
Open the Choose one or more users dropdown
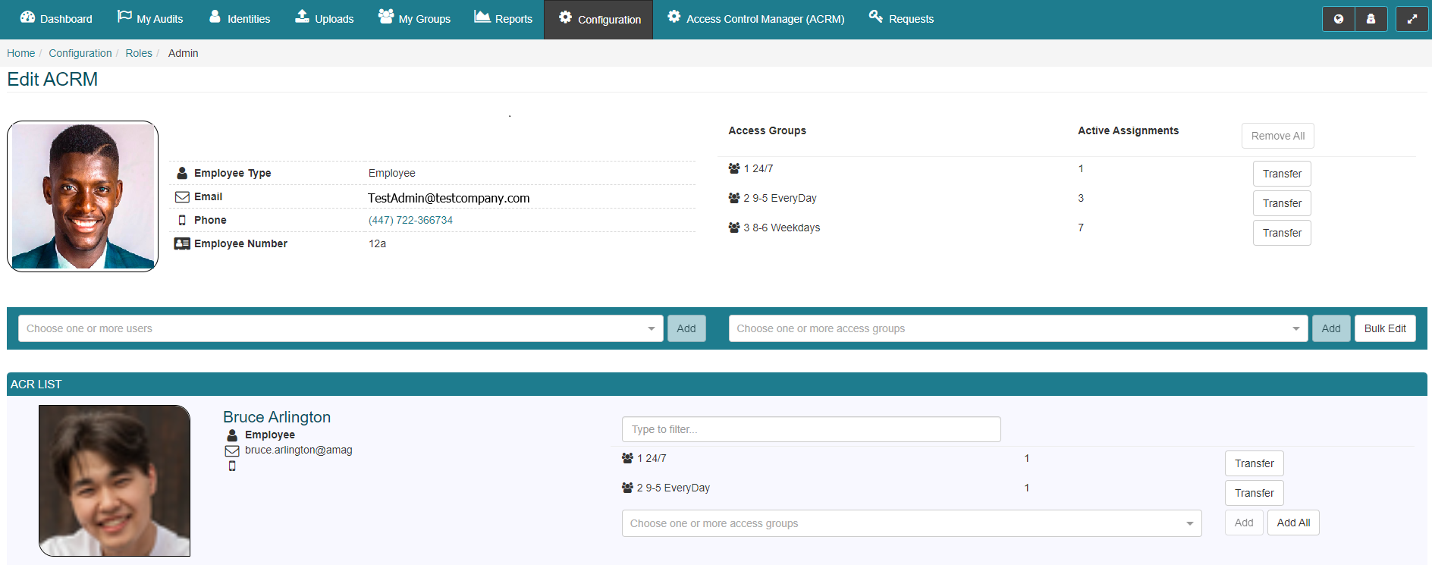coord(341,328)
